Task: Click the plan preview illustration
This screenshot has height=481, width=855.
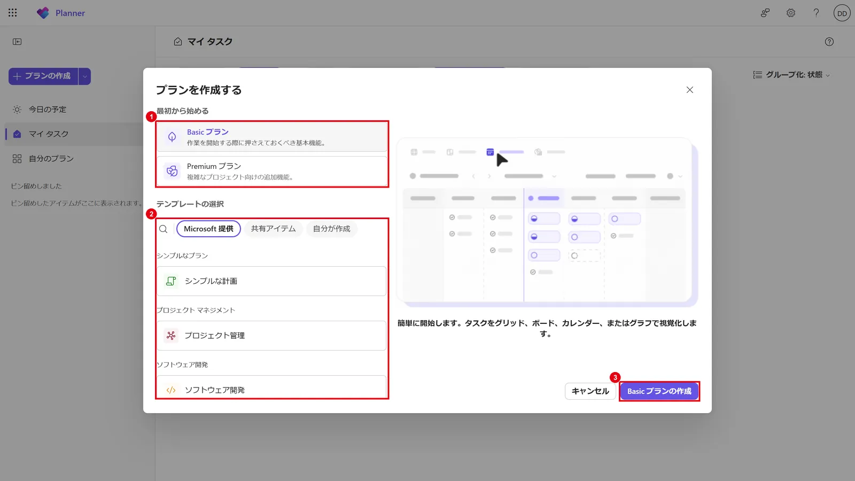Action: tap(547, 222)
